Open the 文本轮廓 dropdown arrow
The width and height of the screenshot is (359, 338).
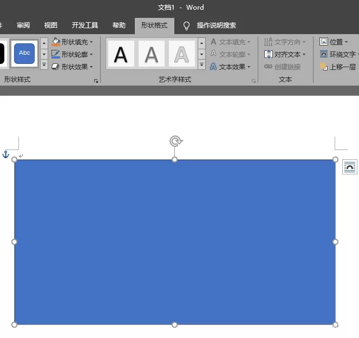point(249,55)
